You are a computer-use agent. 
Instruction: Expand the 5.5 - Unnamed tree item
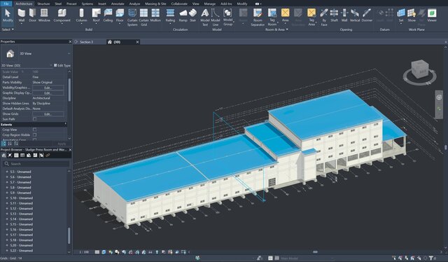(7, 172)
